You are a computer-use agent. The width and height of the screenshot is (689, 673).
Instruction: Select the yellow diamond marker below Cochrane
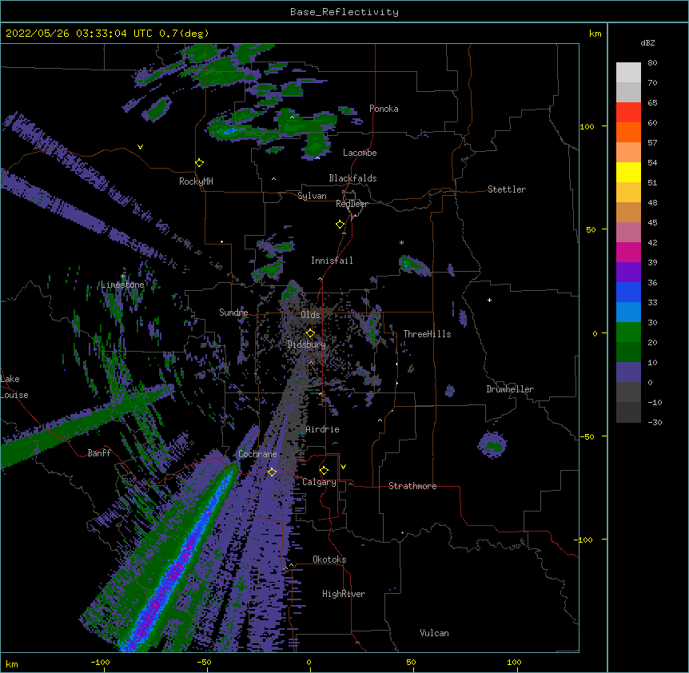point(272,472)
